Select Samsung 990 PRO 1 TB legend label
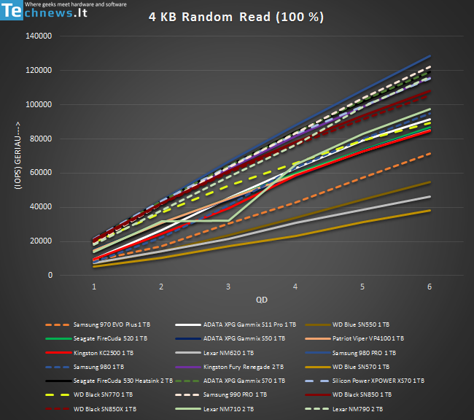The image size is (474, 420). (x=236, y=394)
